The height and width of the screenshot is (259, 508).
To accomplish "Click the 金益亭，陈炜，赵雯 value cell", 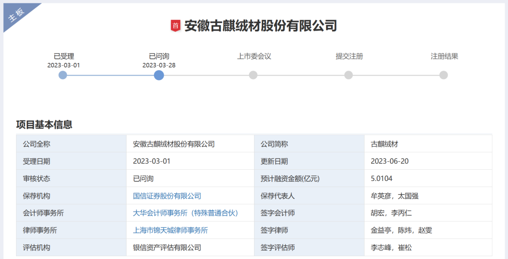I will click(x=429, y=230).
